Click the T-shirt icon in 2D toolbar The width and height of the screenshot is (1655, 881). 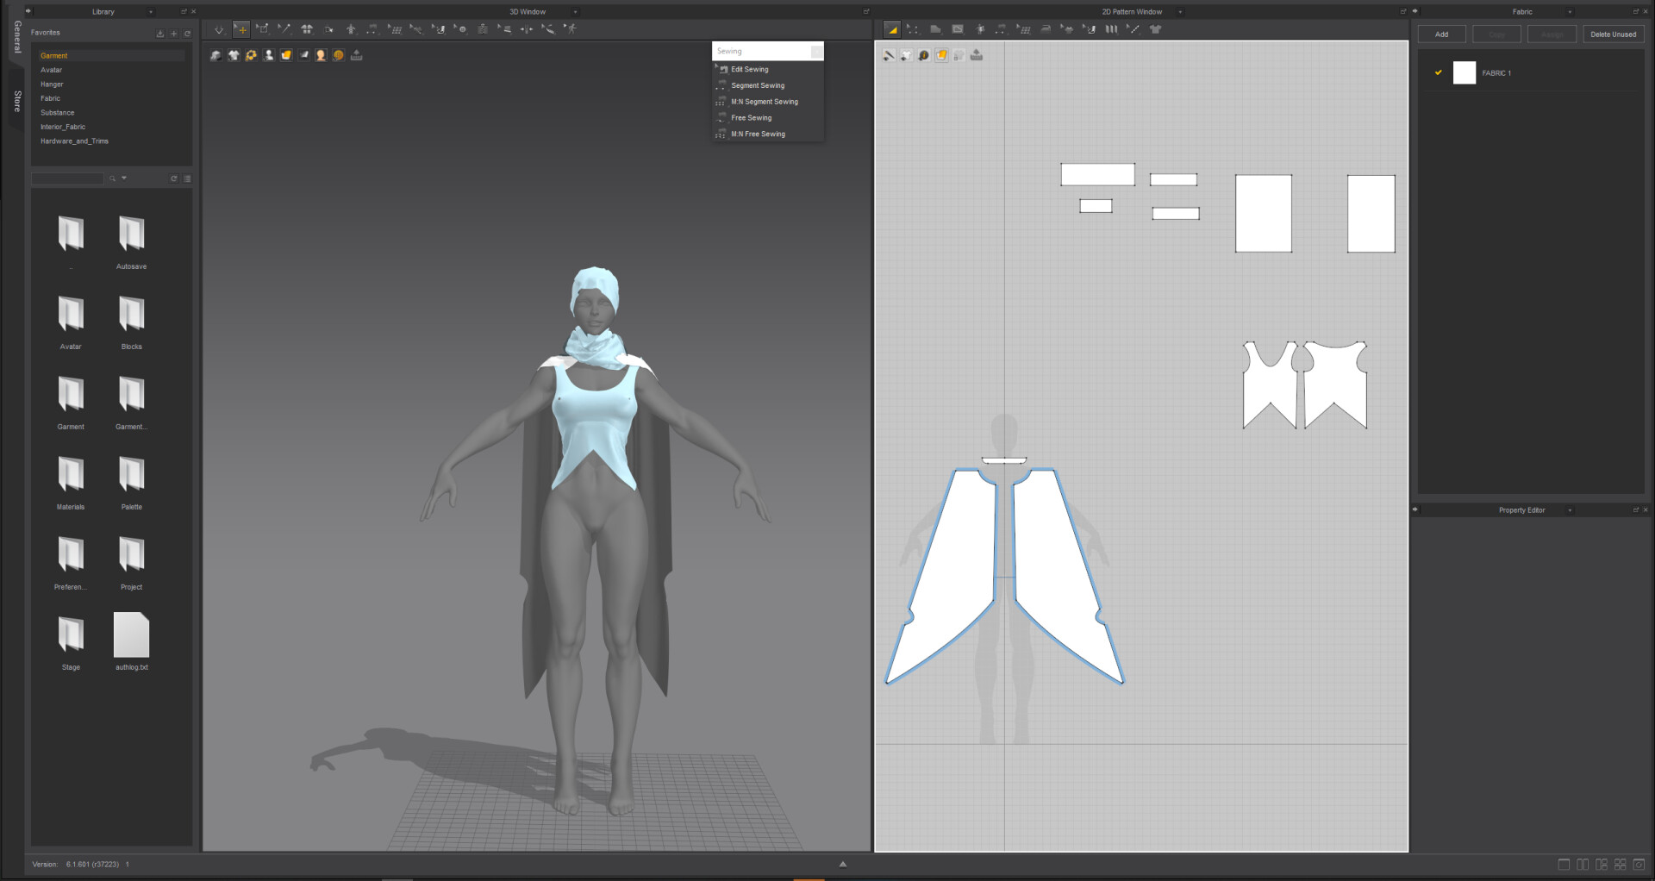click(1156, 29)
